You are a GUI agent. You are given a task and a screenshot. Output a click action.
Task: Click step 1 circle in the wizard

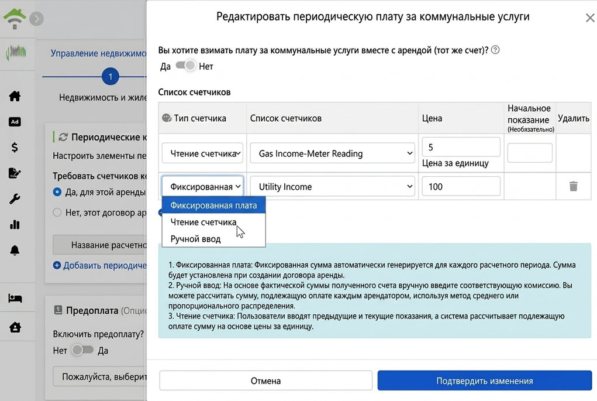[x=111, y=77]
